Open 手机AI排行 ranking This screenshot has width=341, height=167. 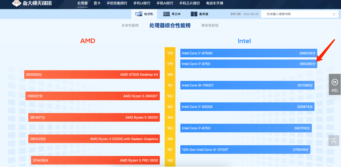pos(165,3)
